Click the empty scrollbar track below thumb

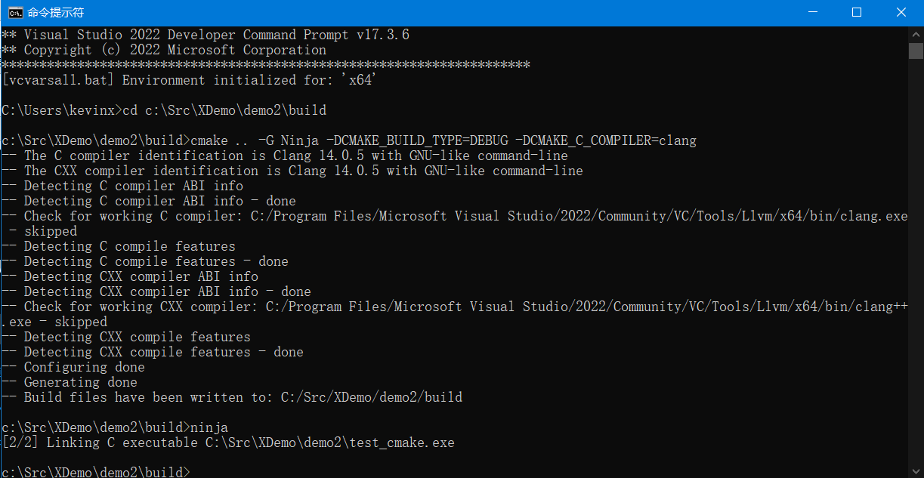pos(916,261)
